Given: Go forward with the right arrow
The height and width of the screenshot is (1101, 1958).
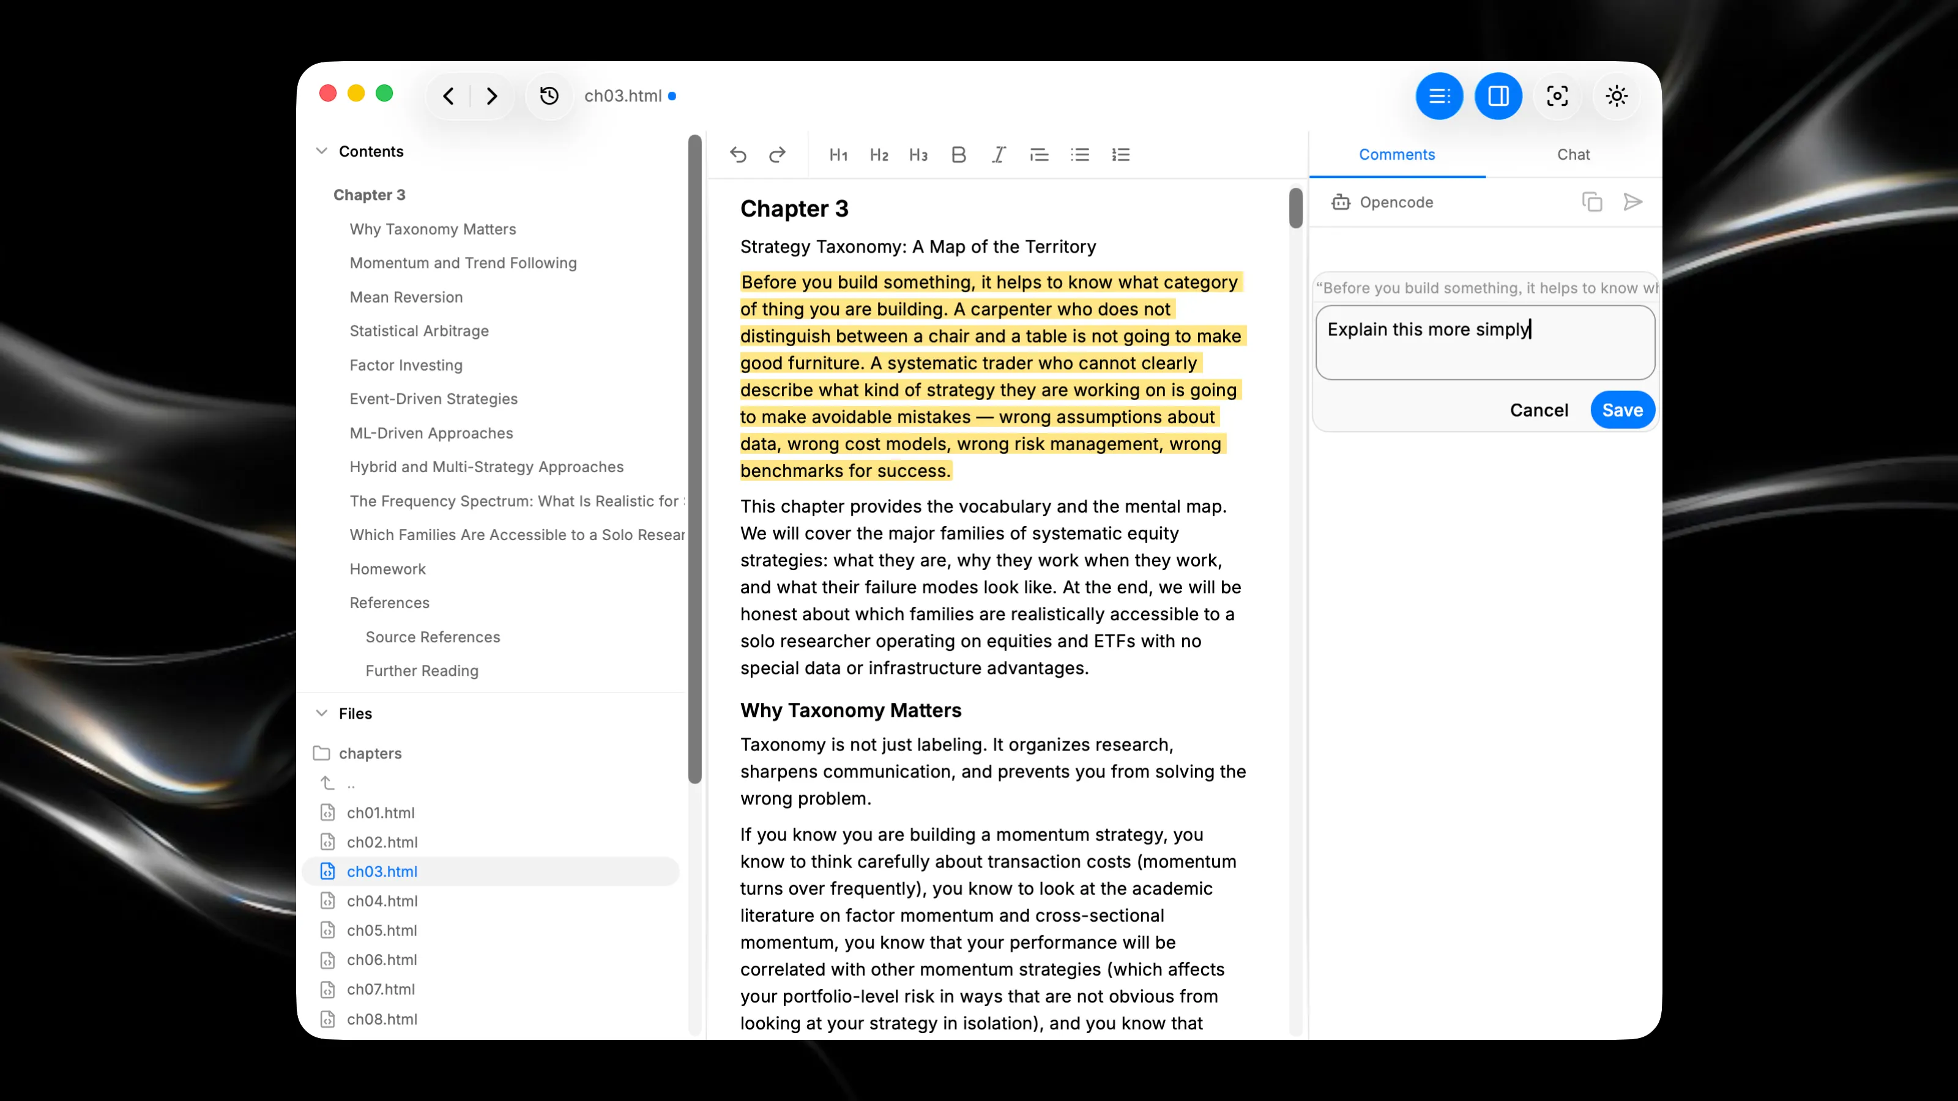Looking at the screenshot, I should click(492, 96).
